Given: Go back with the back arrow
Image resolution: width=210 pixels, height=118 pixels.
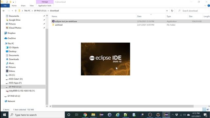Looking at the screenshot, I should [4, 11].
